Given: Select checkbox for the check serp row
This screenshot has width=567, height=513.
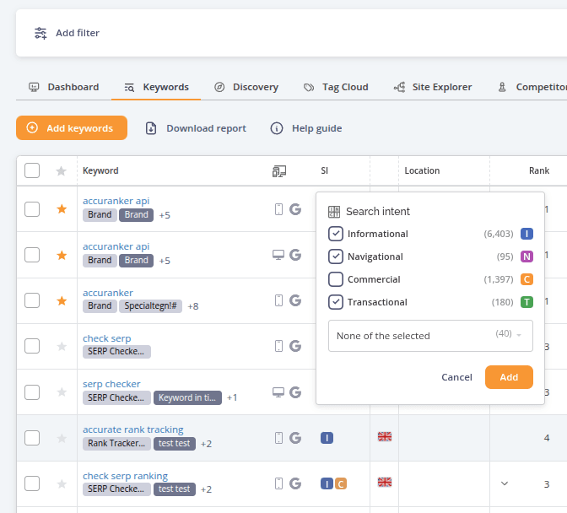Looking at the screenshot, I should point(32,346).
